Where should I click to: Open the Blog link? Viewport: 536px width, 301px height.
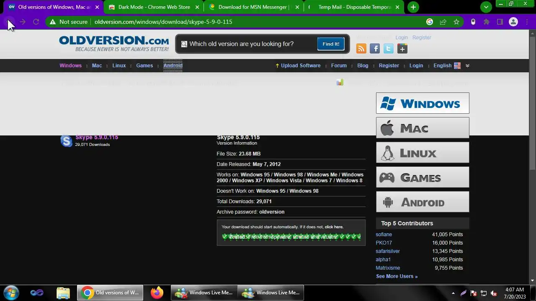point(363,66)
